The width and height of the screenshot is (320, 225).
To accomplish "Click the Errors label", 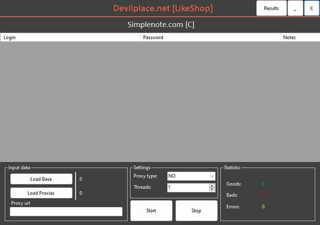I will 233,207.
